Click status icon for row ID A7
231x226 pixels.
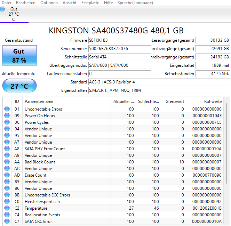(7, 142)
